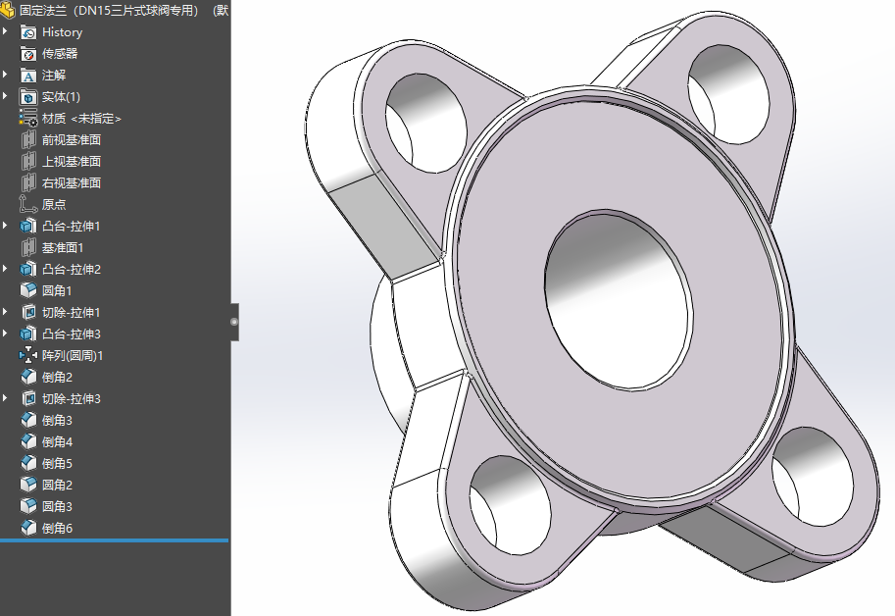Screen dimensions: 895x616
Task: Click the 倒角4 chamfer feature icon
Action: [x=28, y=441]
